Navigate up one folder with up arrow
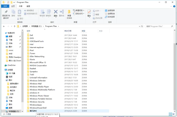Viewport: 177px width, 117px height. click(14, 26)
